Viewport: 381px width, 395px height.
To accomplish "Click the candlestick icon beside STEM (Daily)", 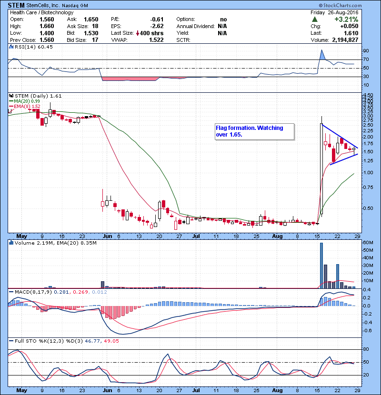I will tap(11, 96).
